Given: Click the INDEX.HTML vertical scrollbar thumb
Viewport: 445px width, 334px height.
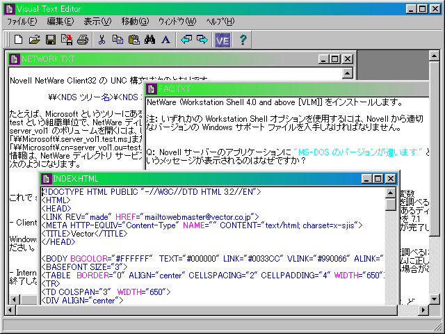Looking at the screenshot, I should tap(391, 205).
